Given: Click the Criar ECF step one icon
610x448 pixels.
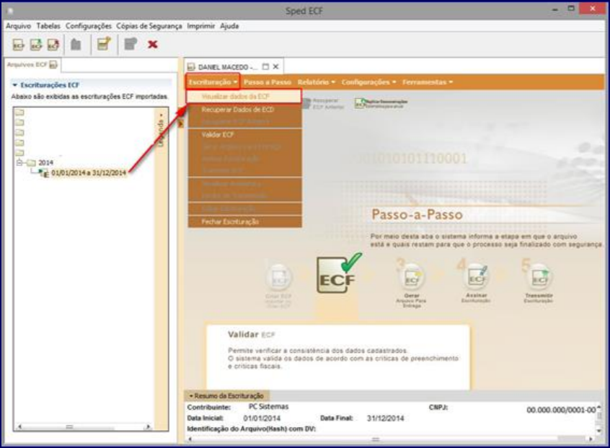Looking at the screenshot, I should [x=278, y=278].
